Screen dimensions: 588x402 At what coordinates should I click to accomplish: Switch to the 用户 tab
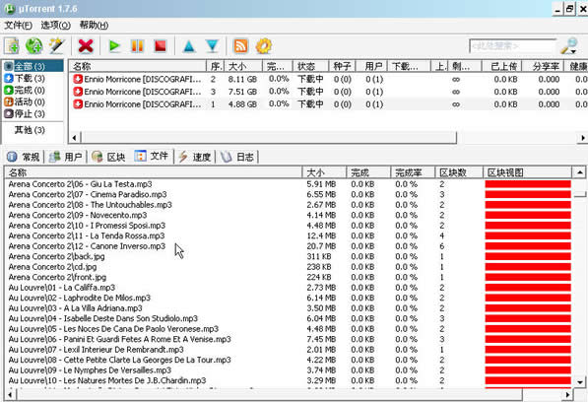click(x=66, y=157)
